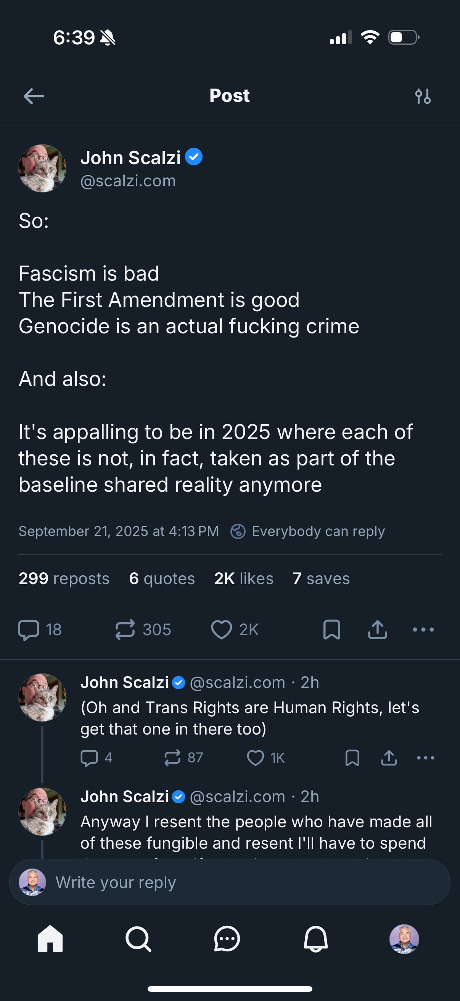Like the main post with 2K likes

(222, 630)
